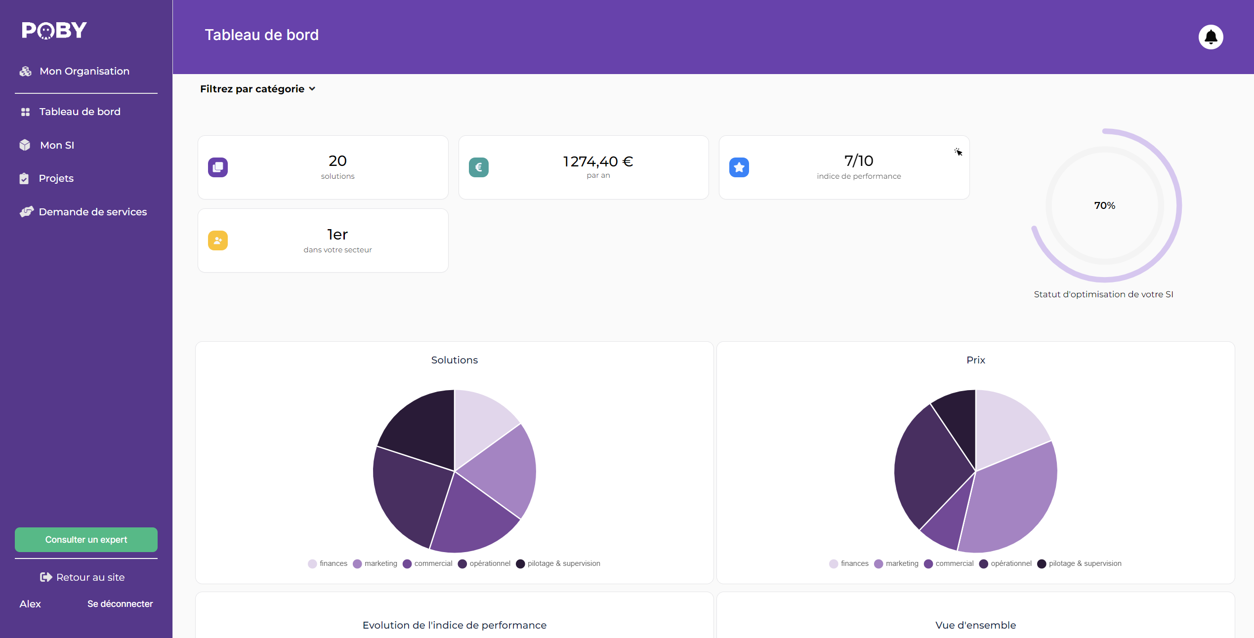
Task: Click the POBY logo
Action: pyautogui.click(x=54, y=31)
